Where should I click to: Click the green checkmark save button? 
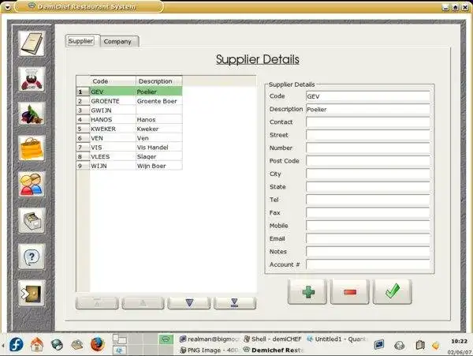tap(392, 292)
